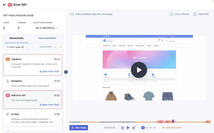Click the large play button on the video
Image resolution: width=214 pixels, height=133 pixels.
point(139,70)
